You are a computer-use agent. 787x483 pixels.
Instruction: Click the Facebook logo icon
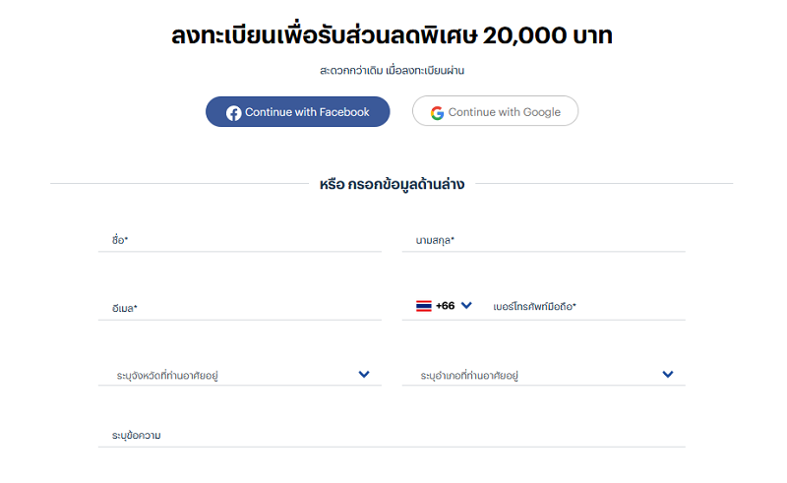(x=233, y=112)
